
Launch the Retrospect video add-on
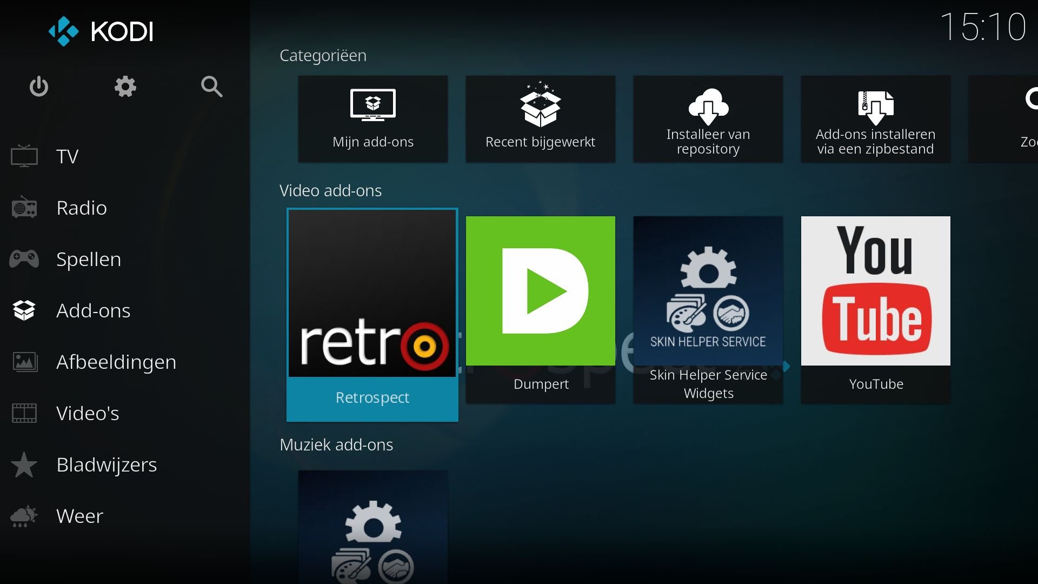[x=372, y=314]
